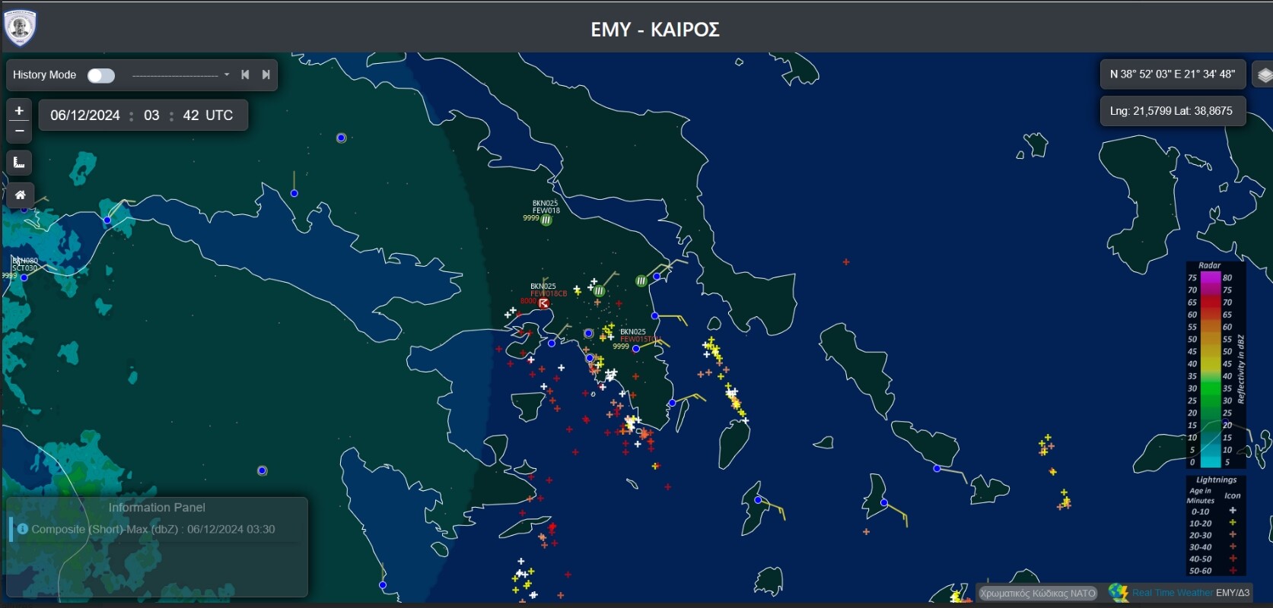The width and height of the screenshot is (1273, 608).
Task: Click the red thunderstorm station icon labeled 8000
Action: [543, 303]
